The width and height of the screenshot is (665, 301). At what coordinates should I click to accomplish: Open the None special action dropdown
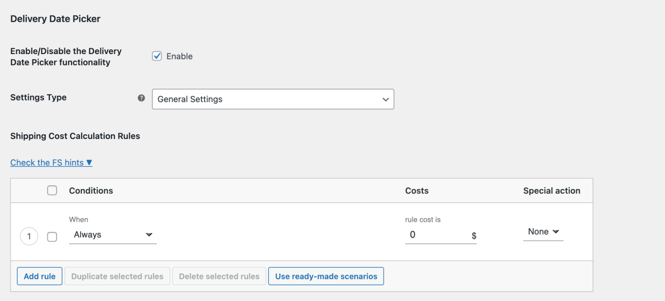[542, 232]
